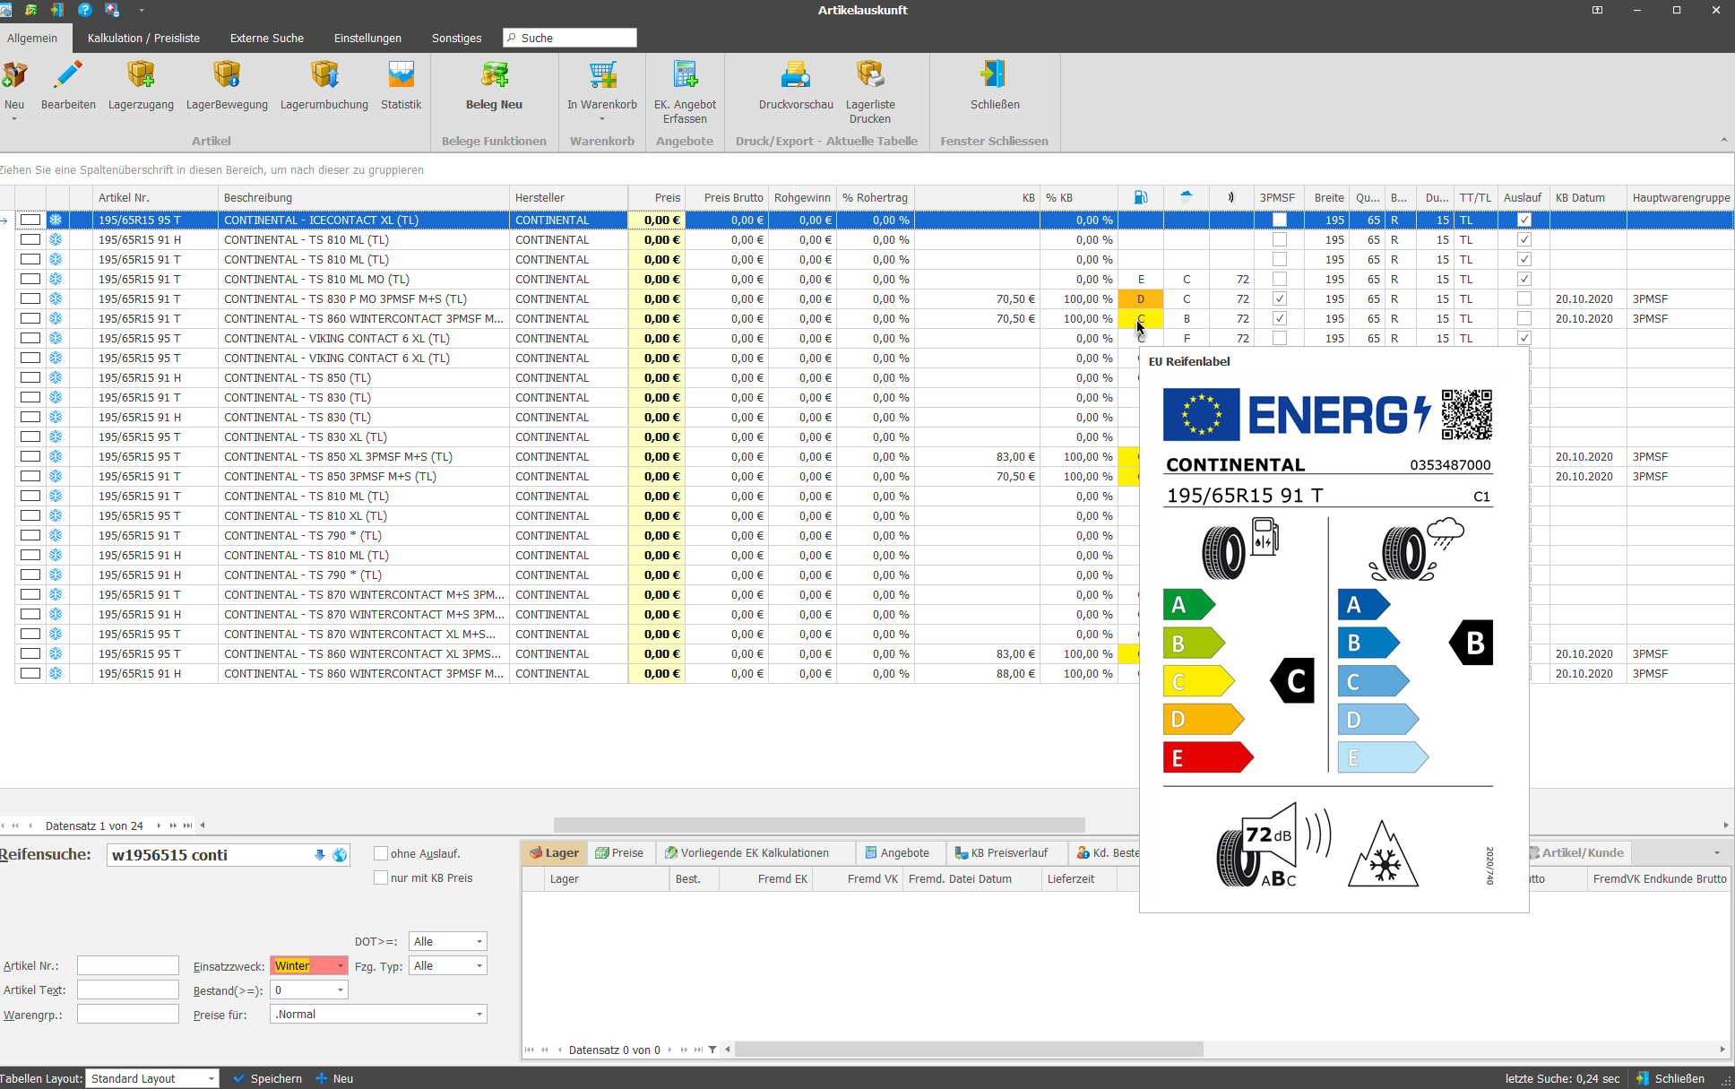Click Lagerliste Drucken icon
The width and height of the screenshot is (1735, 1089).
pos(870,74)
